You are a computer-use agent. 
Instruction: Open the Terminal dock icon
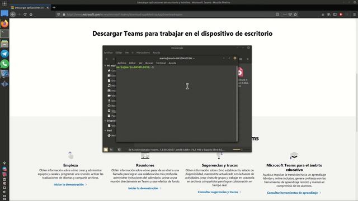tap(4, 33)
